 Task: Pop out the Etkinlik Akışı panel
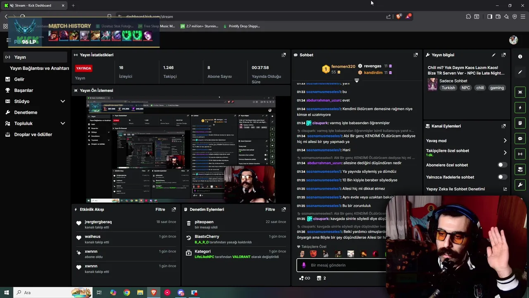point(174,209)
